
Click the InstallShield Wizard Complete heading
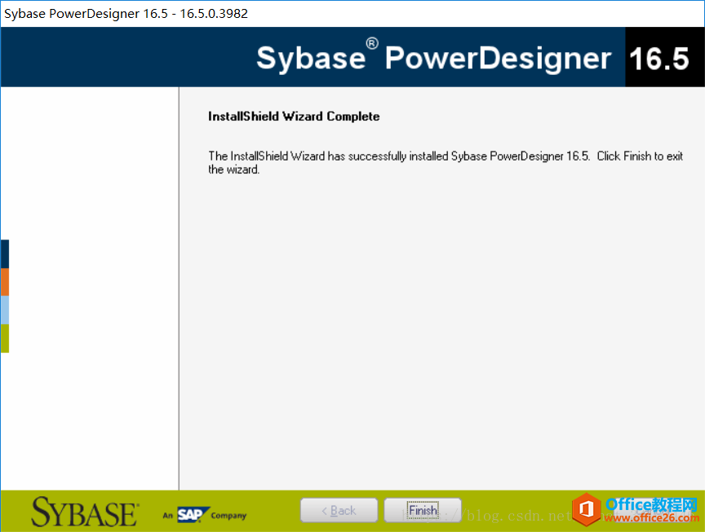294,117
